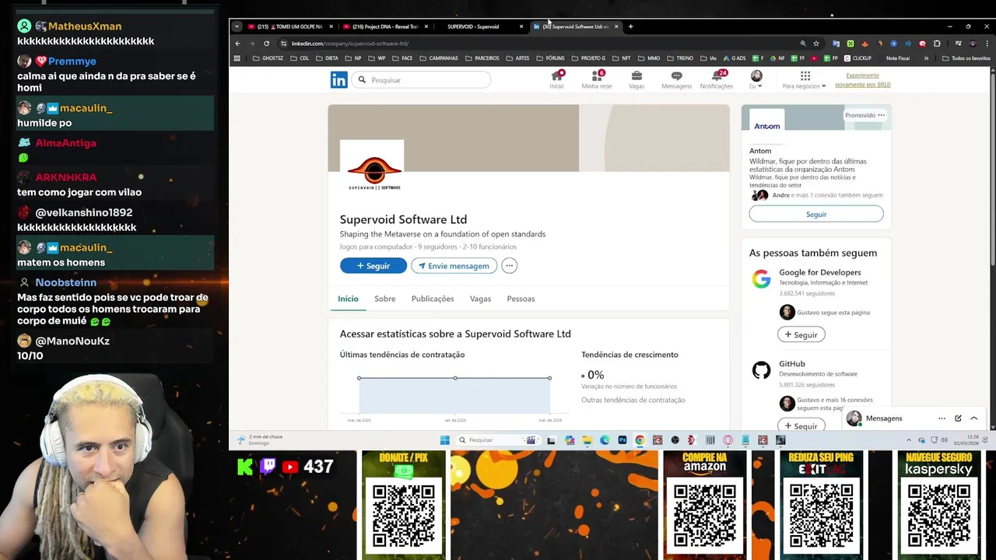Open Notificações bell with 24 badge
Screen dimensions: 996x560
(x=716, y=79)
